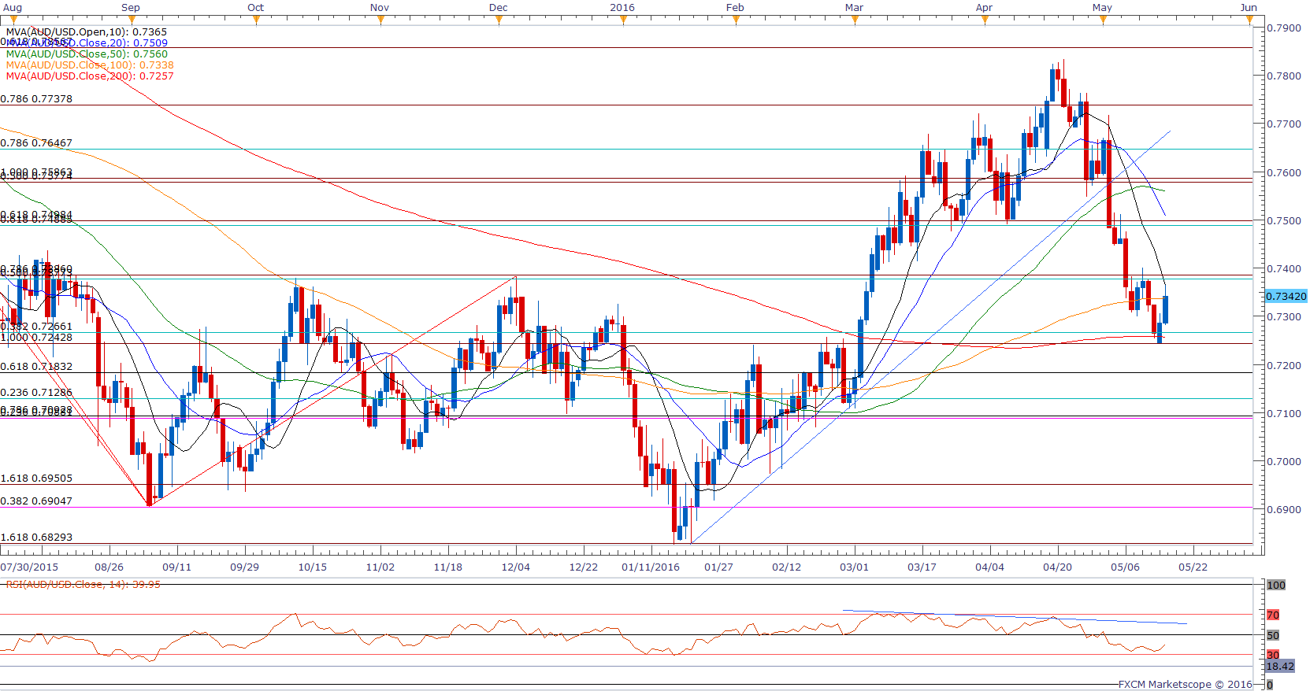Click the 03/17 date axis label

(x=922, y=567)
